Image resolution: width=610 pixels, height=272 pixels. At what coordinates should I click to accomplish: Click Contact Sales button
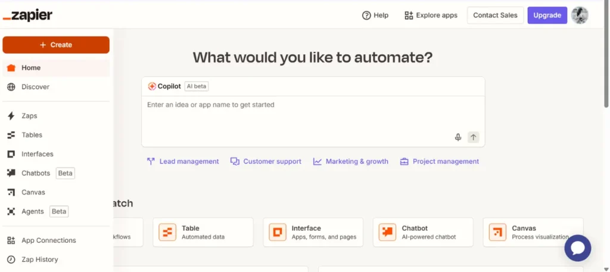tap(495, 15)
